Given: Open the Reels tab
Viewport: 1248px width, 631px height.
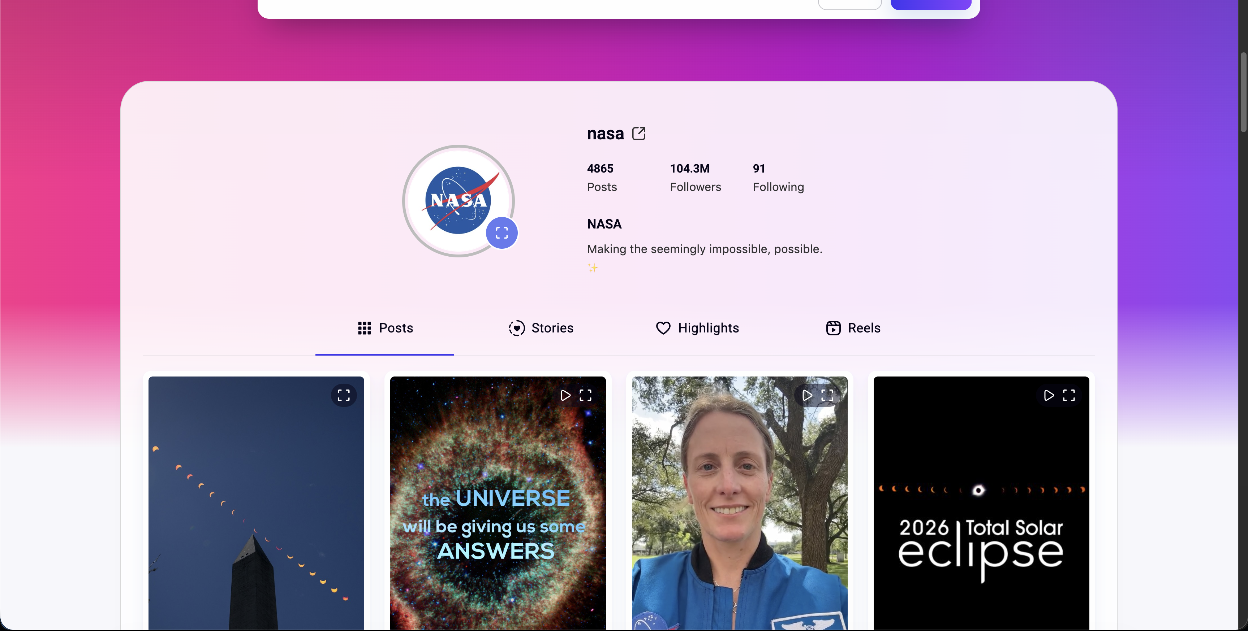Looking at the screenshot, I should point(853,328).
